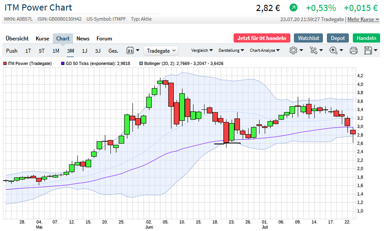Open the Tradegate exchange dropdown
Viewport: 388px width, 231px height.
[x=161, y=51]
